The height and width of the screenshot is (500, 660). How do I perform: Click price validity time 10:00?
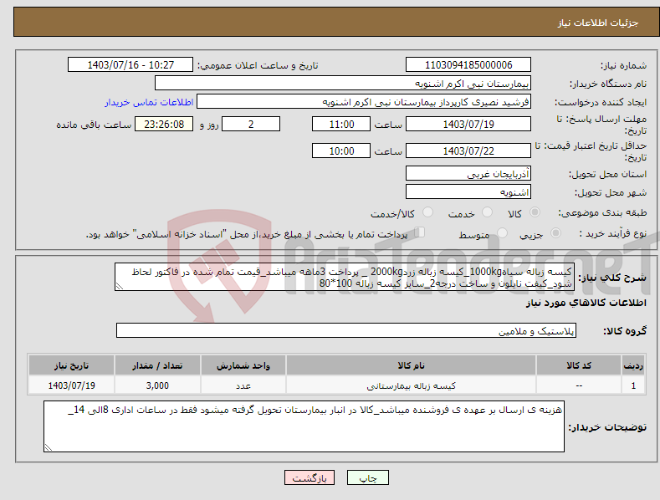(341, 151)
